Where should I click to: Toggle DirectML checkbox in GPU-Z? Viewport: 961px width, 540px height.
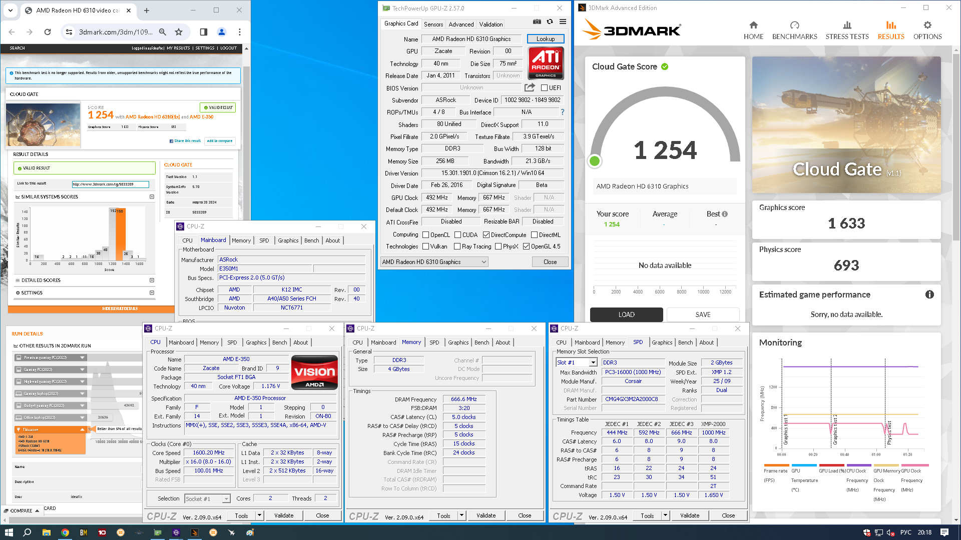[534, 235]
